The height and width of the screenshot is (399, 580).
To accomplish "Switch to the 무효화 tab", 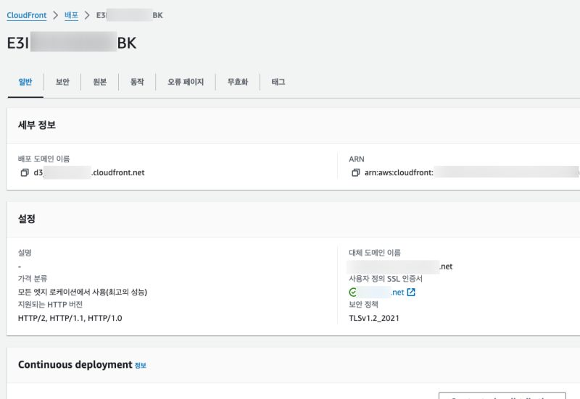I will click(238, 82).
